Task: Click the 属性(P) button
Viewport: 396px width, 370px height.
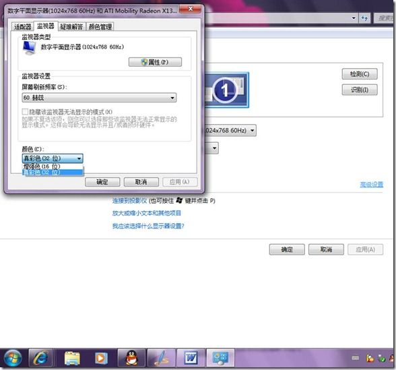Action: click(155, 62)
